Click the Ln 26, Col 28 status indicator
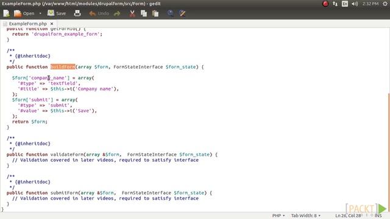This screenshot has height=219, width=390. 348,215
